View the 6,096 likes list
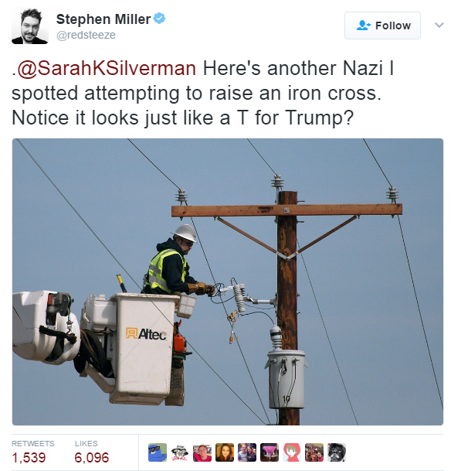The height and width of the screenshot is (471, 461). point(91,452)
